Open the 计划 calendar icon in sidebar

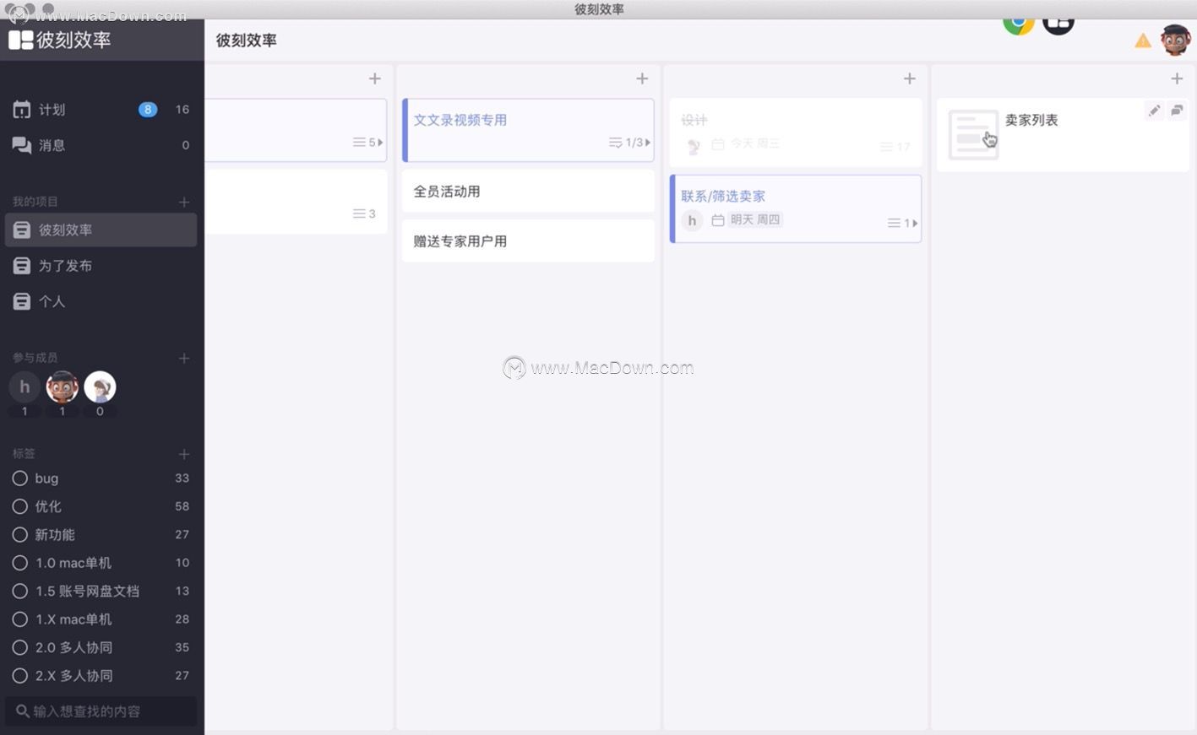pyautogui.click(x=22, y=110)
